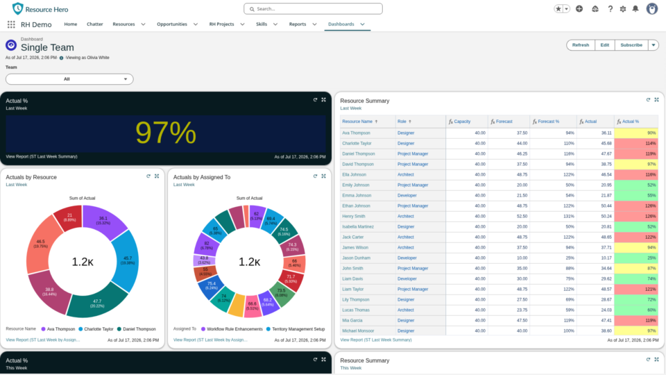Select the 47.7 teal donut segment
Viewport: 666px width, 375px height.
pos(97,303)
